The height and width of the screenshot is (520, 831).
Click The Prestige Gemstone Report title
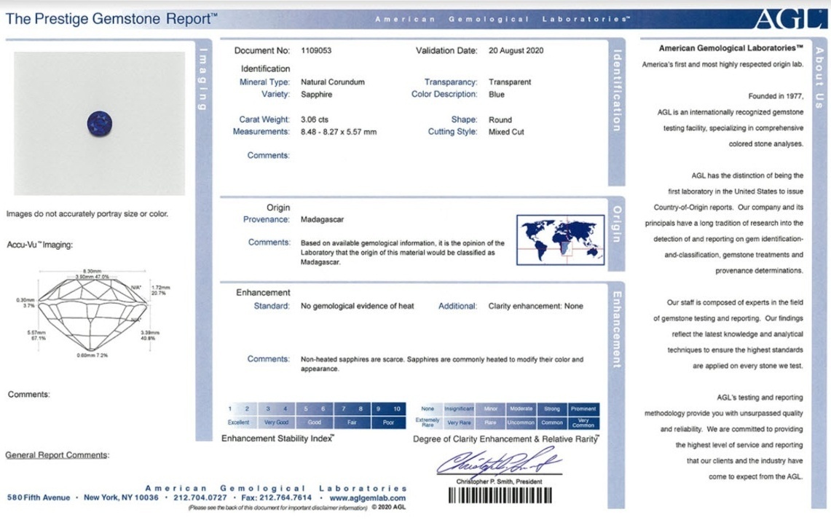111,19
